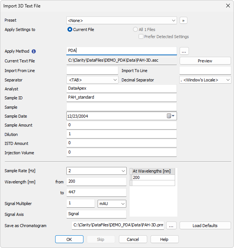Image resolution: width=234 pixels, height=248 pixels.
Task: Click the ISTD Amount field
Action: click(121, 143)
